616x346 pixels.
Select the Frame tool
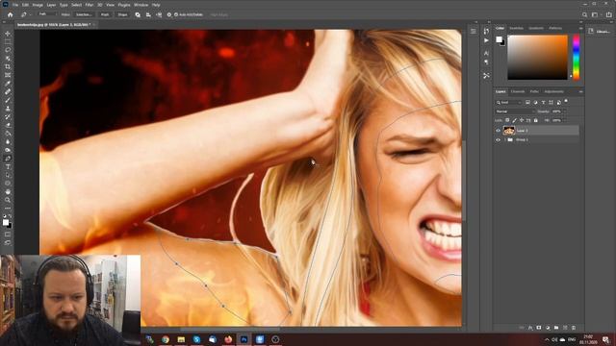pyautogui.click(x=8, y=75)
